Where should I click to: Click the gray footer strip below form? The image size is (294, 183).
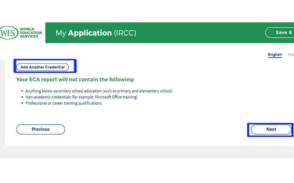coord(147,152)
